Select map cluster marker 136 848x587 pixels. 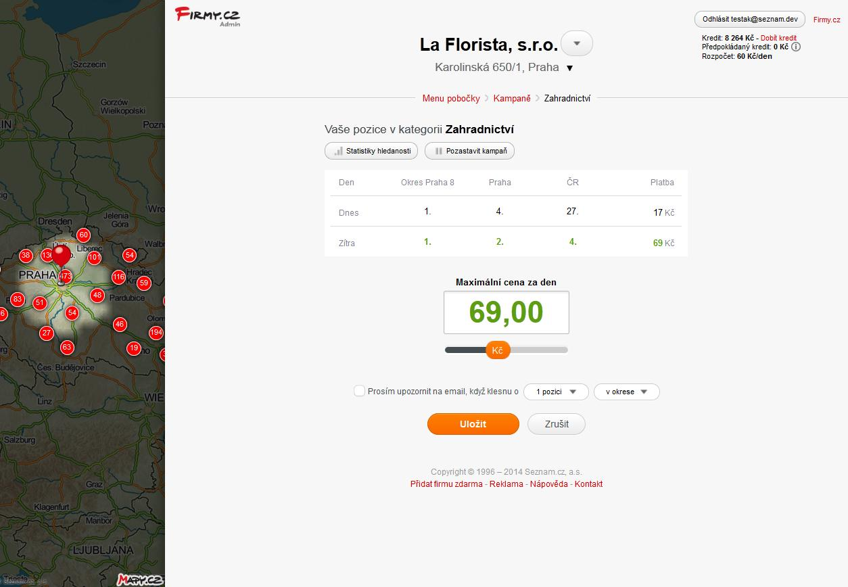click(47, 256)
